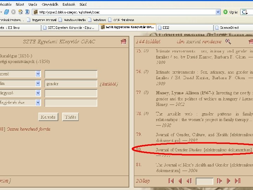Jump to first results page arrow
This screenshot has width=253, height=190.
click(171, 181)
